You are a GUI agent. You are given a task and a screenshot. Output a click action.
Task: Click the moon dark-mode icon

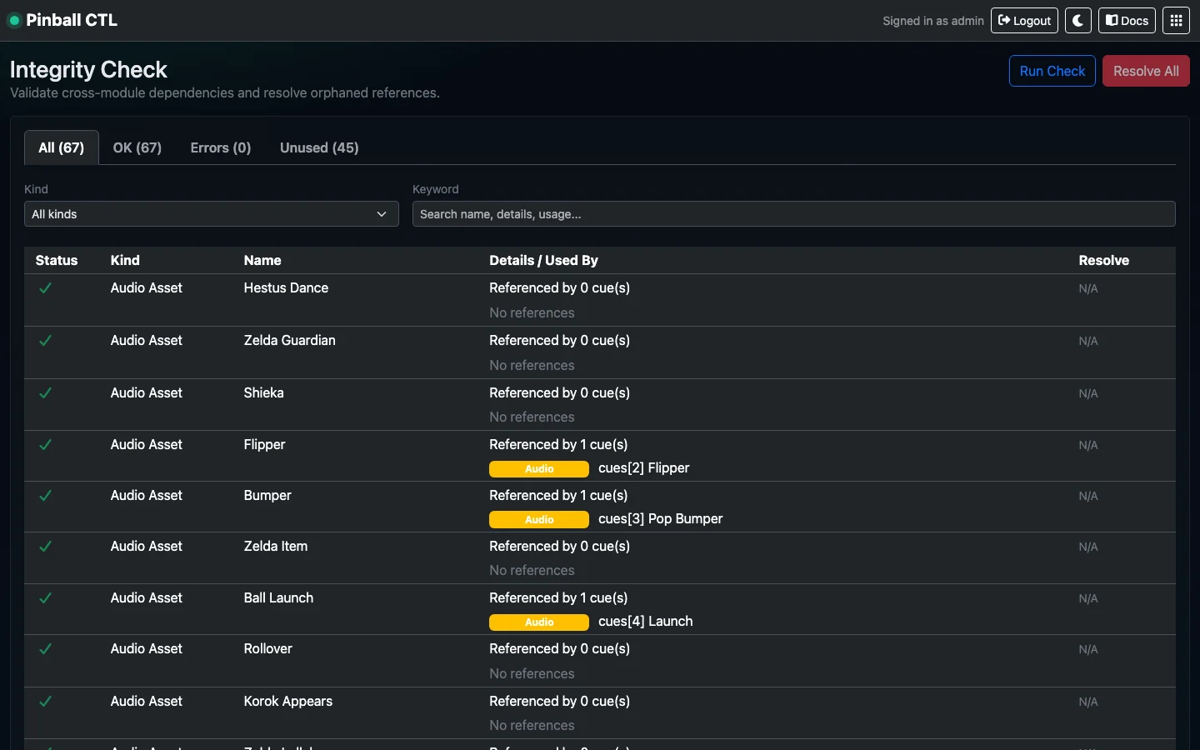(x=1078, y=20)
